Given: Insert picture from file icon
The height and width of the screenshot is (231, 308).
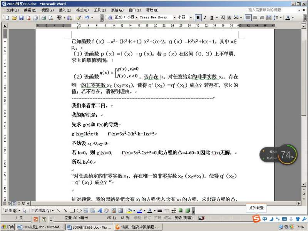Looking at the screenshot, I should [121, 211].
